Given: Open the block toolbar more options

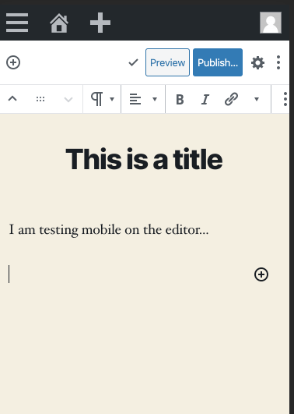Looking at the screenshot, I should click(285, 99).
